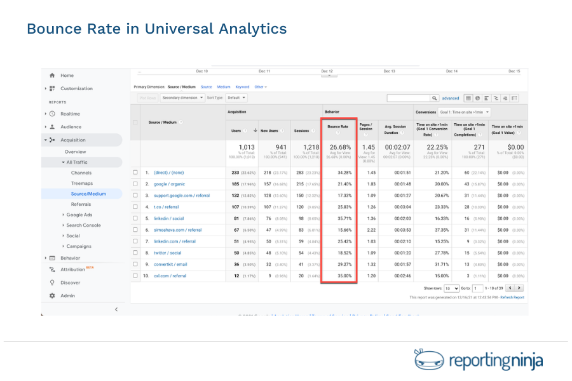Open the Admin gear icon
The height and width of the screenshot is (381, 572).
tap(53, 295)
